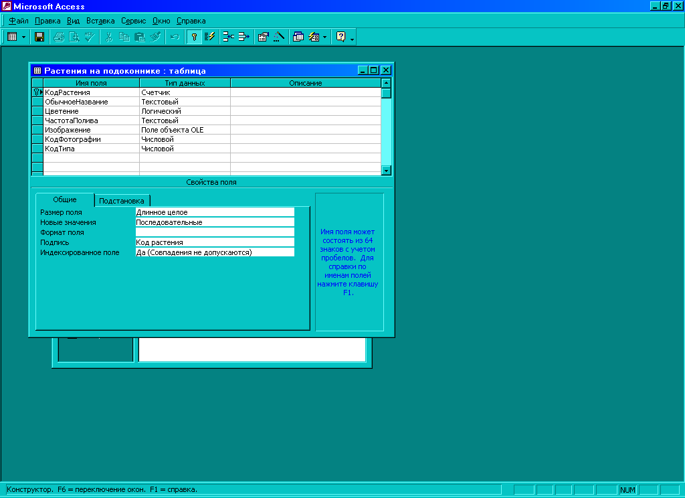This screenshot has height=498, width=685.
Task: Launch the Build wand icon
Action: [278, 37]
